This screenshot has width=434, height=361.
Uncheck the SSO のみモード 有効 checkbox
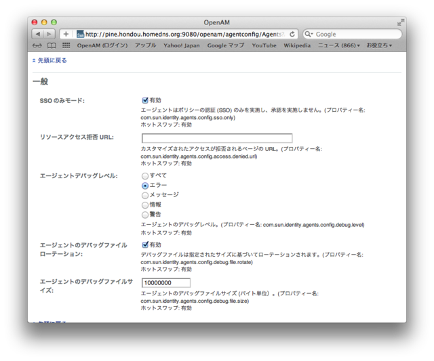[x=145, y=100]
